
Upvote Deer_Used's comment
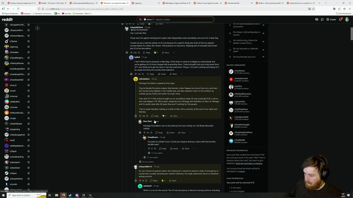click(x=145, y=133)
